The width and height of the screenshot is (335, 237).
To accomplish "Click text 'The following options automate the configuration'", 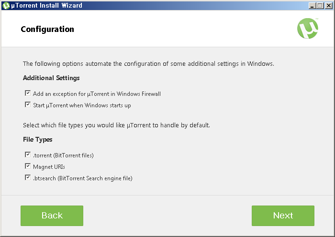I will tap(92, 64).
